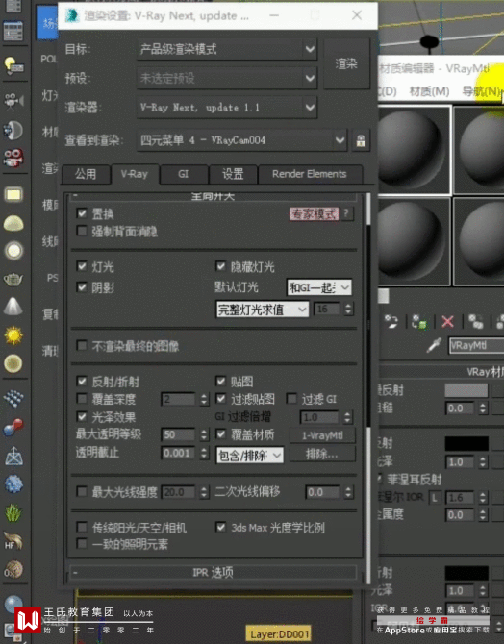Click the red video camera icon
The image size is (504, 644).
13,158
